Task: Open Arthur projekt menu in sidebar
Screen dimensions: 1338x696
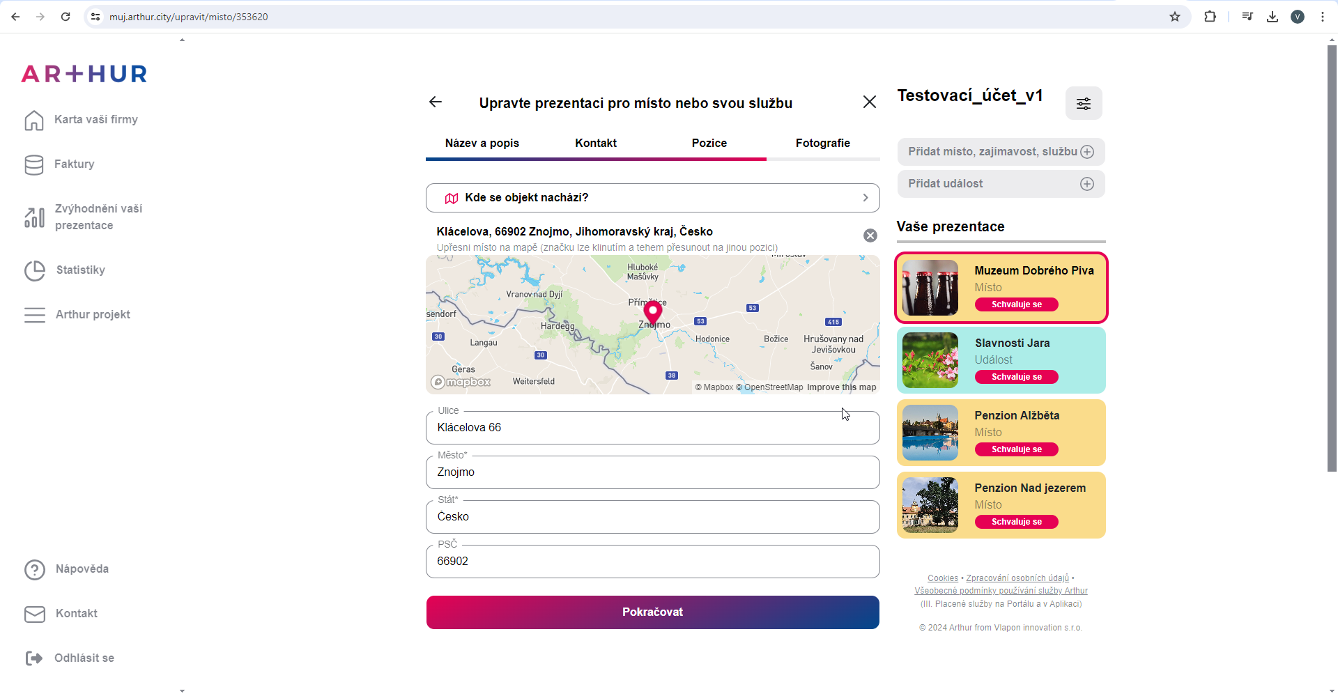Action: tap(92, 315)
